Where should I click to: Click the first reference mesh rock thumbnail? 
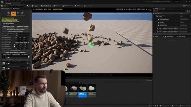point(4,63)
